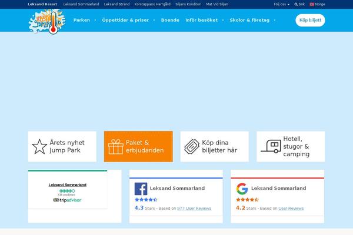Click the tripadvisor green rating bubbles

[67, 191]
